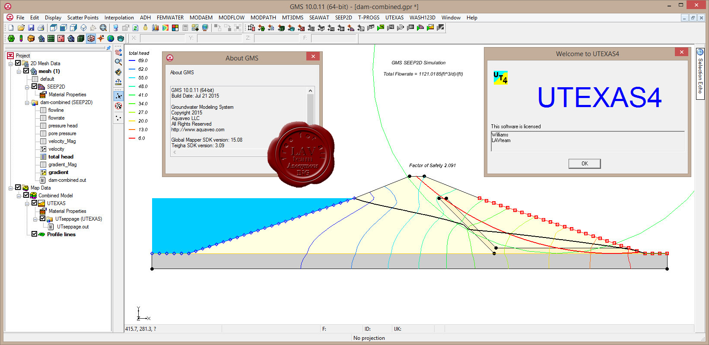Select the circled Select Node Strings tool
709x345 pixels.
tap(118, 106)
